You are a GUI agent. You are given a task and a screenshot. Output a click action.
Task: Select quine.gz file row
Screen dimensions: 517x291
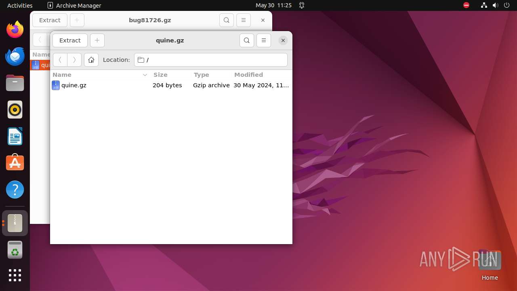pyautogui.click(x=171, y=85)
